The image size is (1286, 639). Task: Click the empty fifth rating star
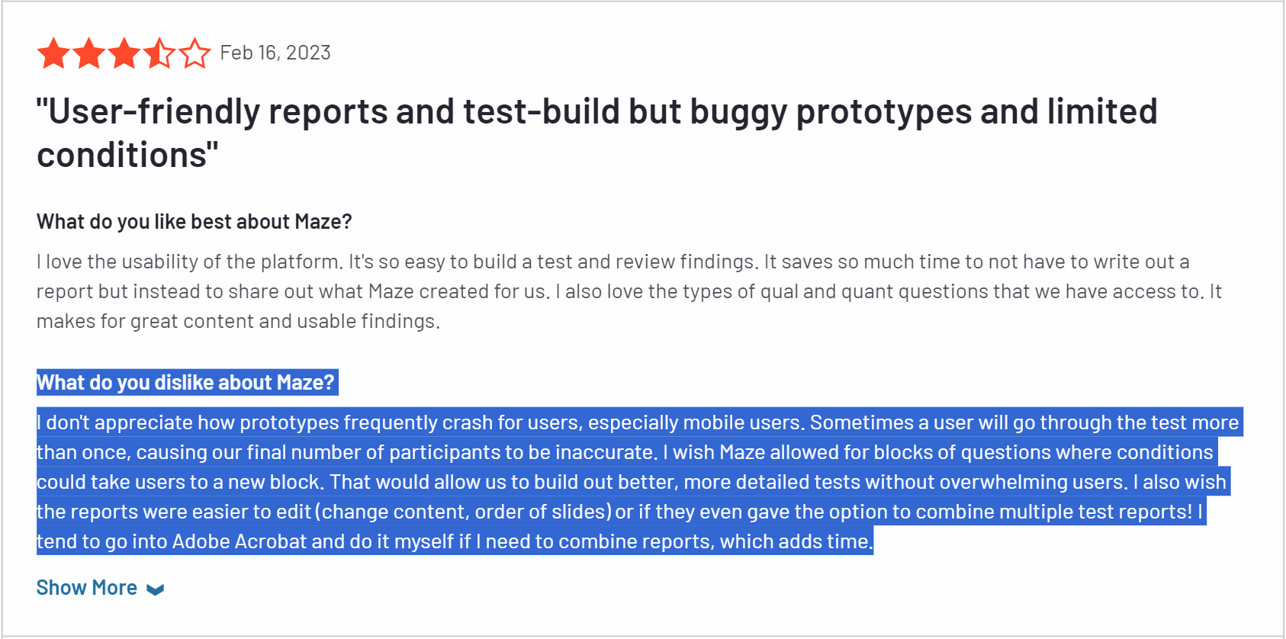click(x=195, y=54)
